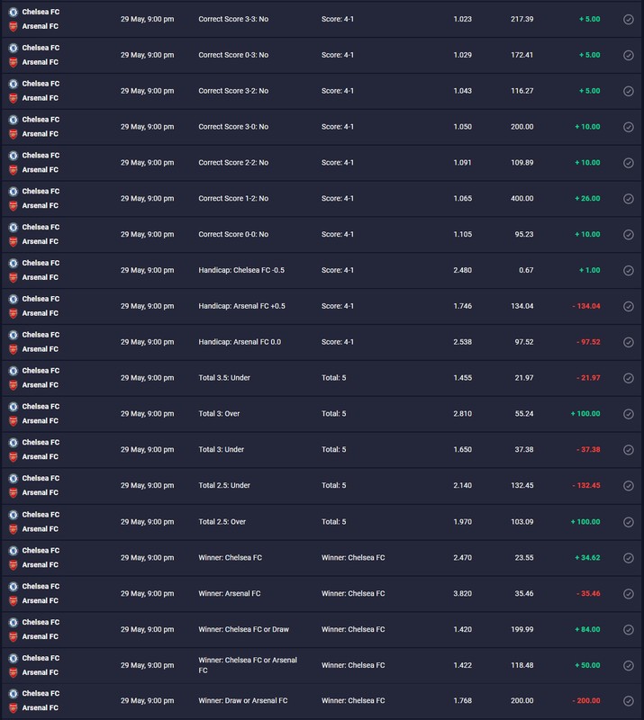Image resolution: width=644 pixels, height=720 pixels.
Task: Click check icon on Winner: Chelsea FC or Draw row
Action: point(628,629)
